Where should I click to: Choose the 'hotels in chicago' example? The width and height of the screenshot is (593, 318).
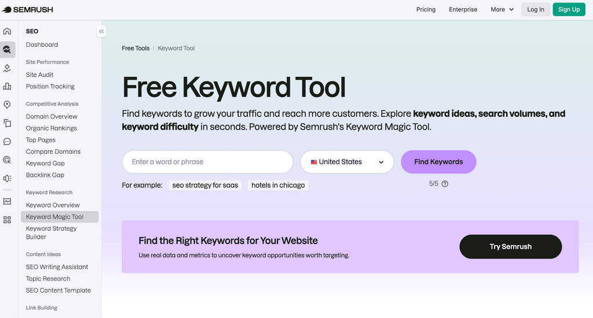tap(278, 186)
